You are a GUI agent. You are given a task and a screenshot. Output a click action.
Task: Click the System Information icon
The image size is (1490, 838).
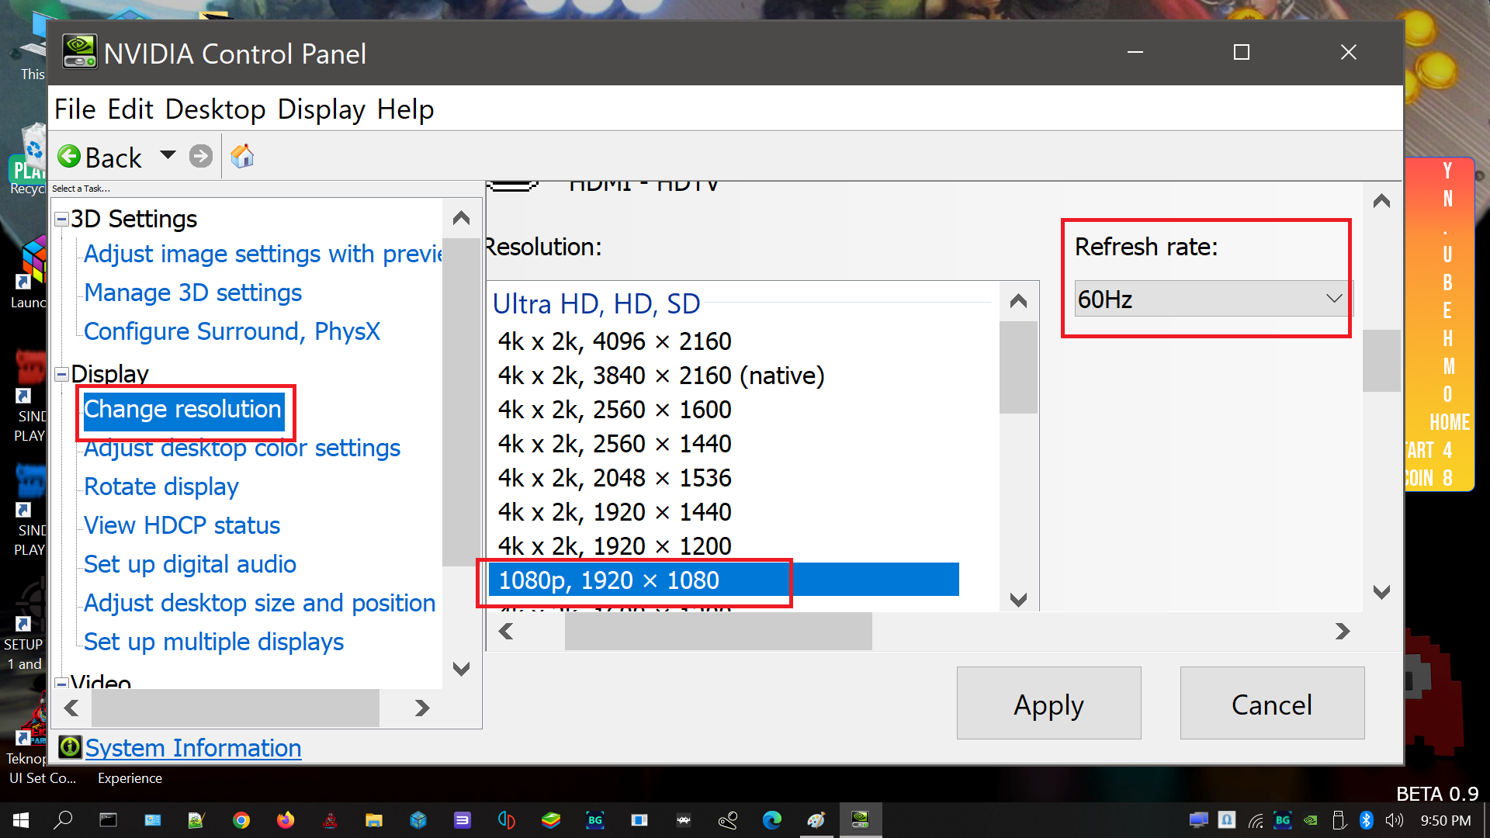point(70,747)
